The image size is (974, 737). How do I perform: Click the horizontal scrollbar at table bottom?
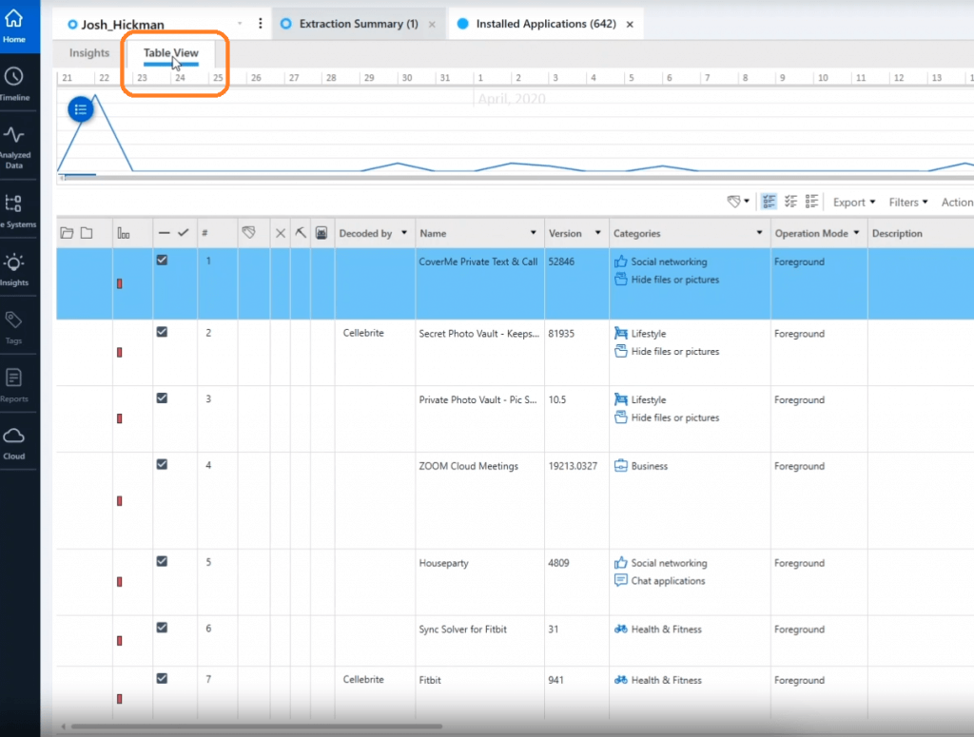point(257,727)
